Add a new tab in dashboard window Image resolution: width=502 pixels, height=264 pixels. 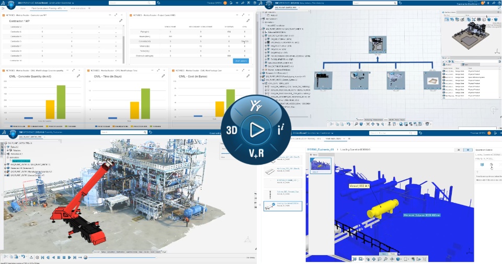point(89,8)
